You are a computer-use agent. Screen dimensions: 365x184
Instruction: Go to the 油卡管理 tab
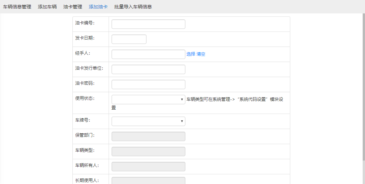point(73,7)
